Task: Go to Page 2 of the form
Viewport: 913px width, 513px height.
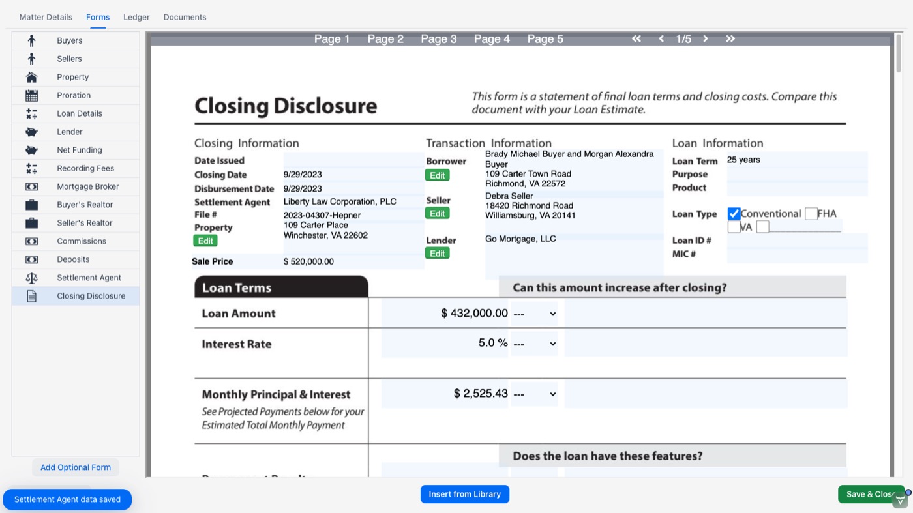Action: pyautogui.click(x=385, y=39)
